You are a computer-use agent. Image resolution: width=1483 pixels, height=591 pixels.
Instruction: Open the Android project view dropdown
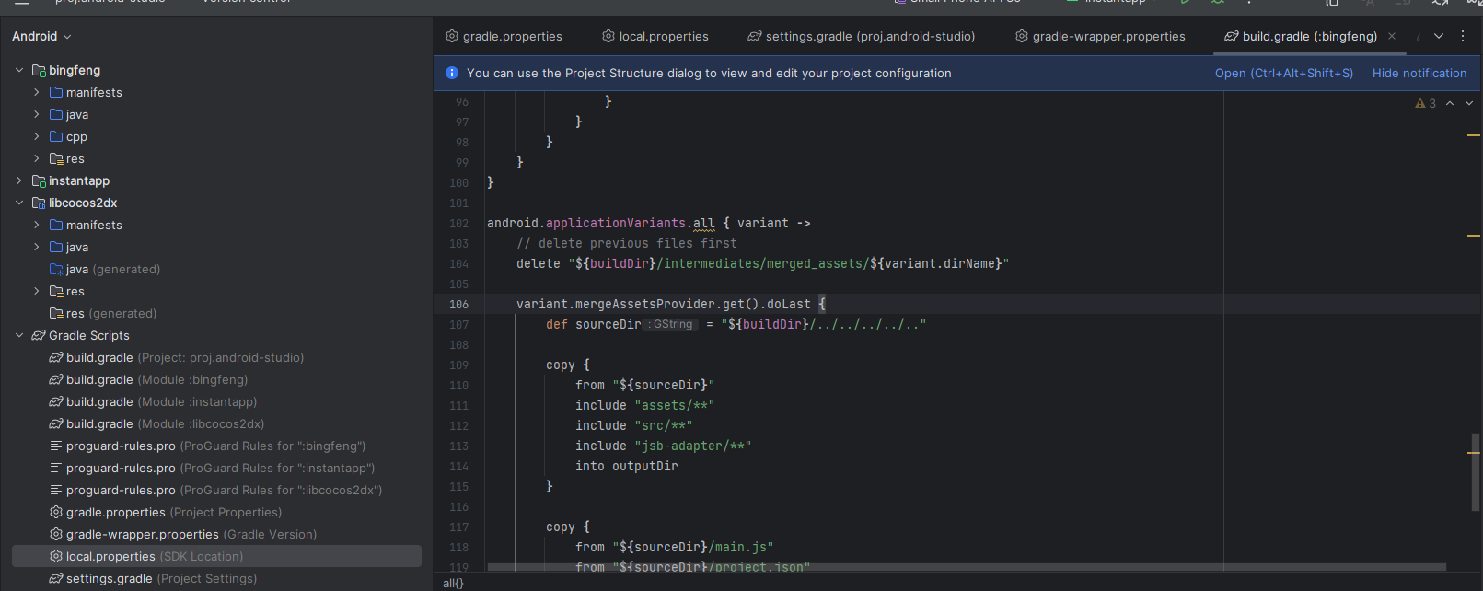[x=41, y=36]
